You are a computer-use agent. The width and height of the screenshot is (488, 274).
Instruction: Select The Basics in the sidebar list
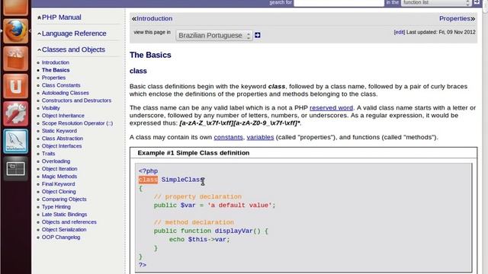tap(56, 70)
